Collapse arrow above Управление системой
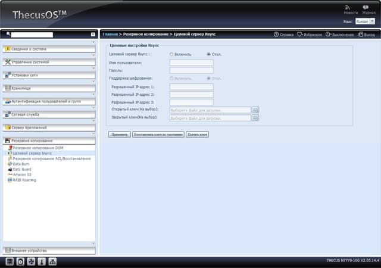This screenshot has height=268, width=381. pos(93,55)
